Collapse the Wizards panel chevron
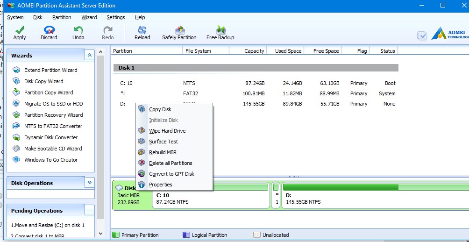This screenshot has height=242, width=469. (x=89, y=55)
